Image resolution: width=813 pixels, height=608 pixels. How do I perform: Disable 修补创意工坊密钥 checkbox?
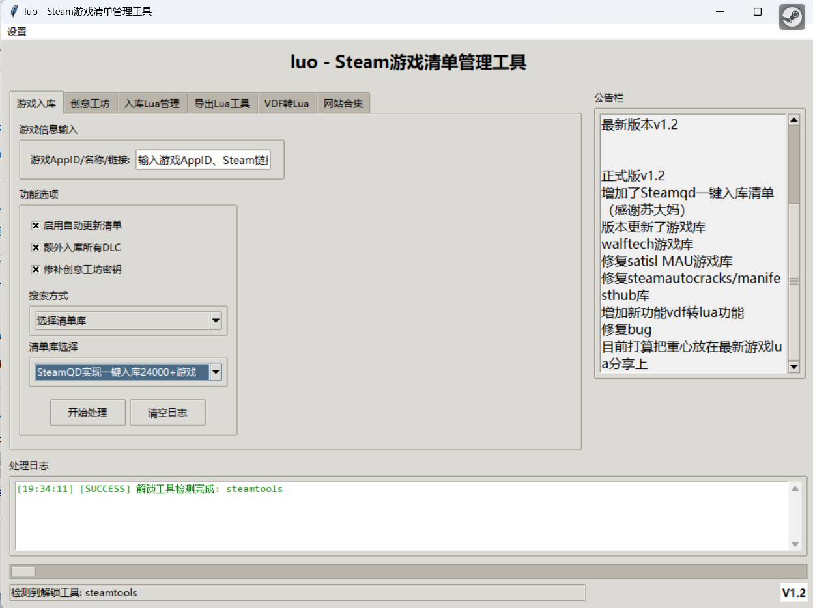point(36,269)
